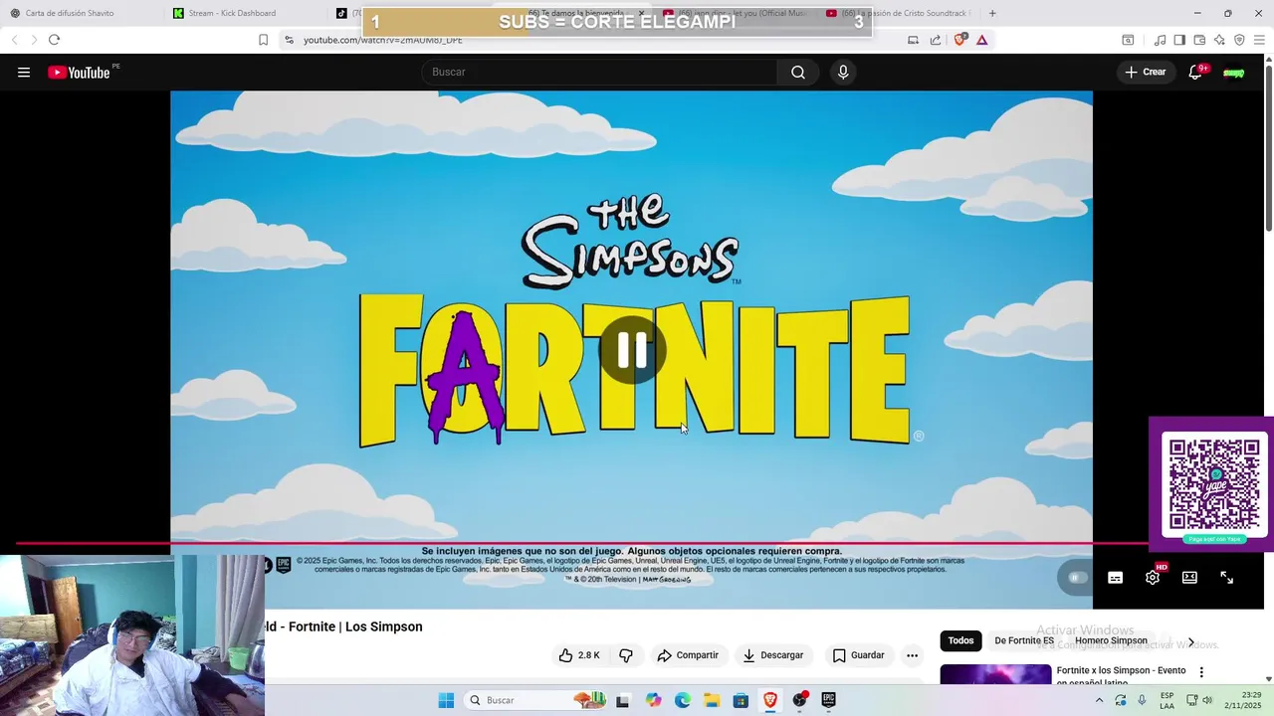Viewport: 1274px width, 716px height.
Task: Start voice search with microphone icon
Action: click(x=843, y=72)
